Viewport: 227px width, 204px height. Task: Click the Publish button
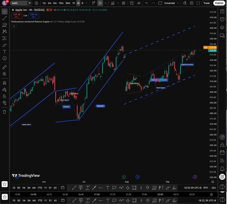219,3
